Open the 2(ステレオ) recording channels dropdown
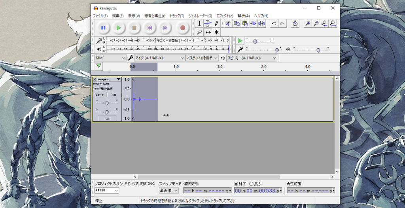This screenshot has height=208, width=405. [202, 58]
